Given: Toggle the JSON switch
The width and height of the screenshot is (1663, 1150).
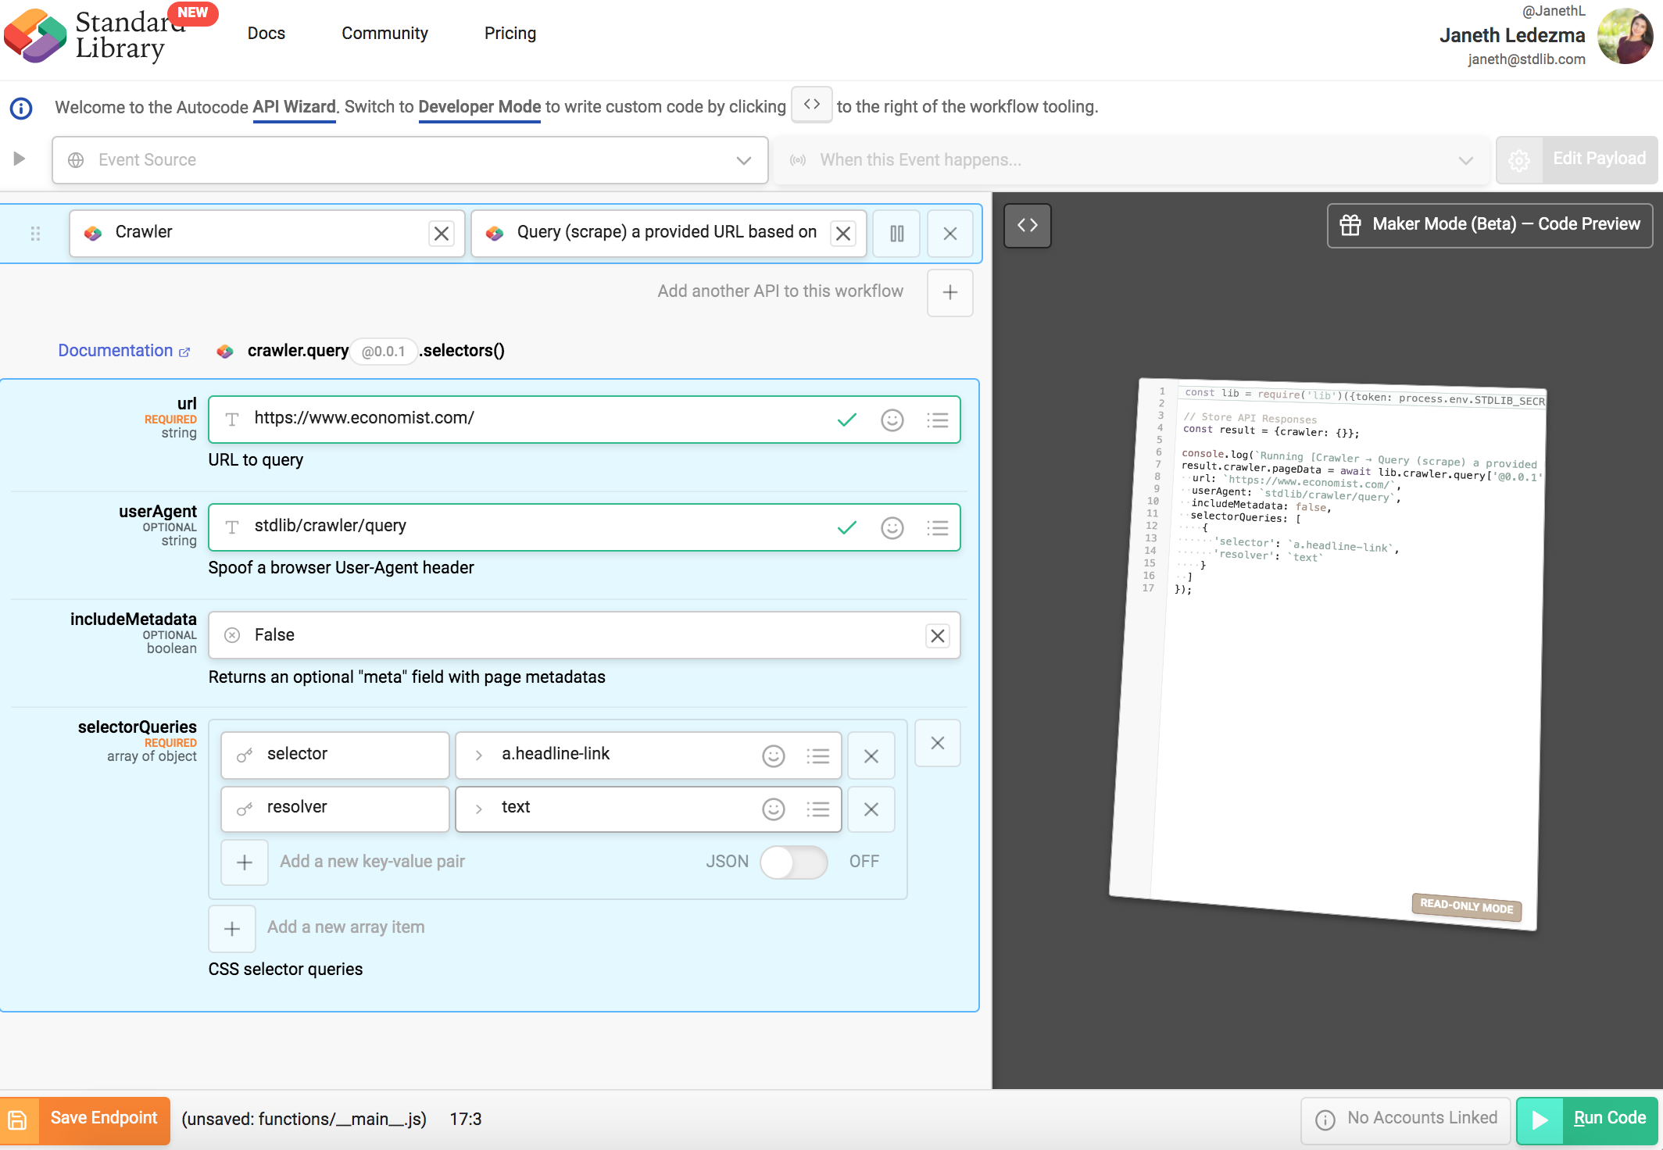Looking at the screenshot, I should [794, 862].
